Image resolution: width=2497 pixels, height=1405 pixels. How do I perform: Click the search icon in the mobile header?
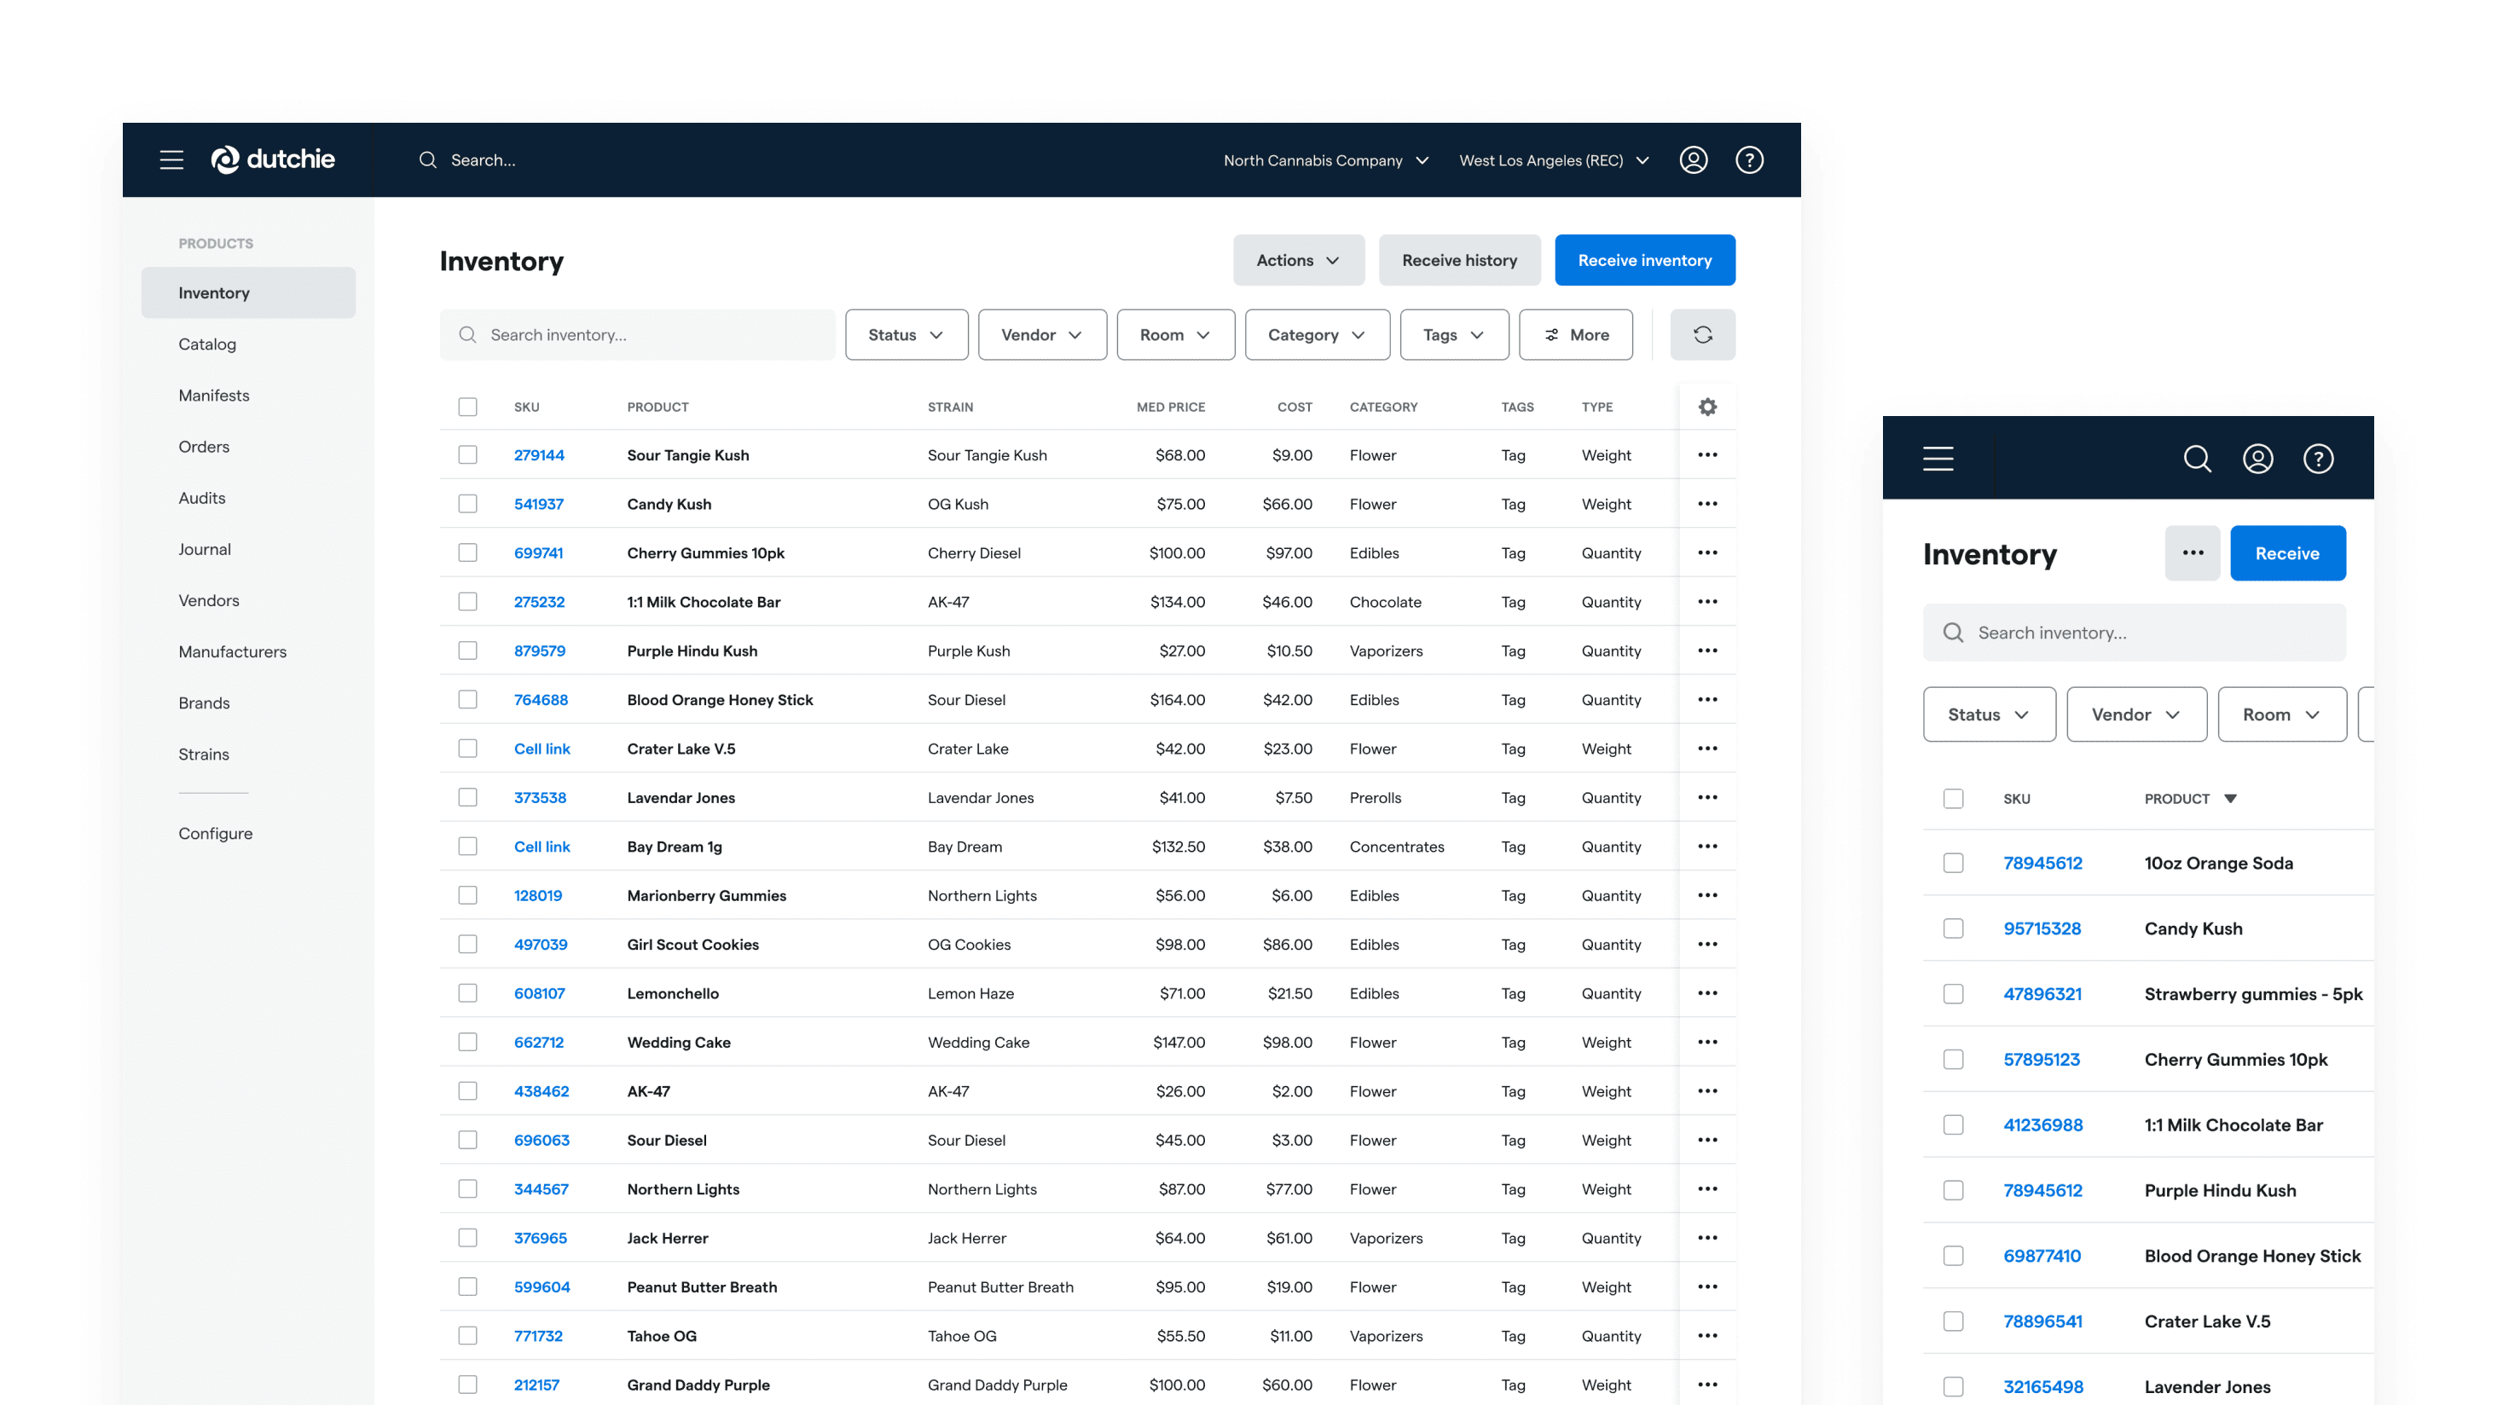pos(2198,459)
